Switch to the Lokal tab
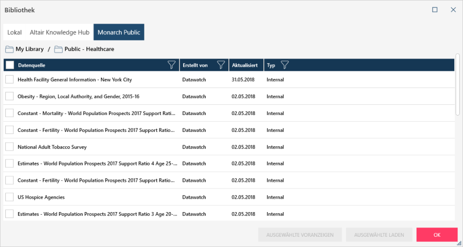The height and width of the screenshot is (247, 463). 14,32
